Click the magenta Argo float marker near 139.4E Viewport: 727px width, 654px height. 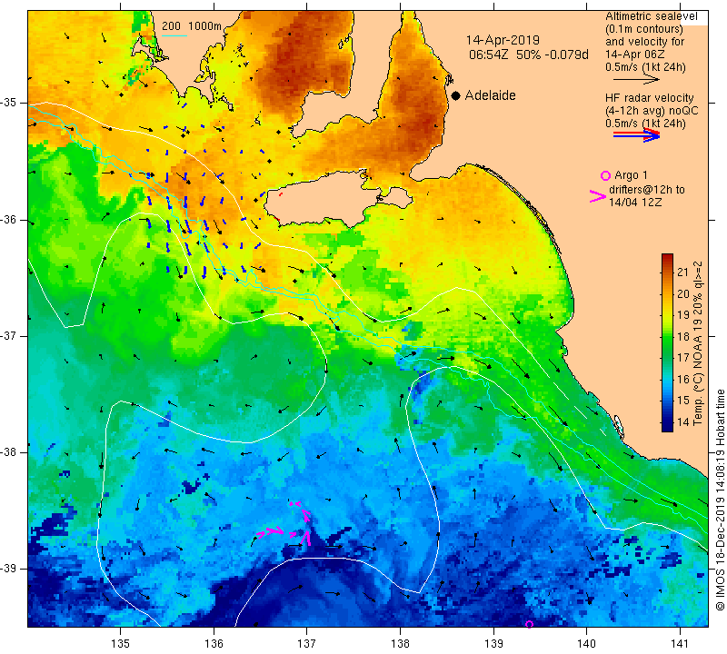click(529, 624)
